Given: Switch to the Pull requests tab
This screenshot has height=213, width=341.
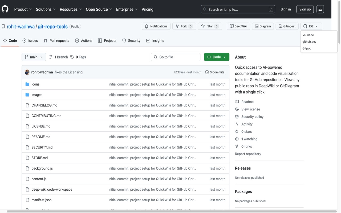Looking at the screenshot, I should (56, 41).
